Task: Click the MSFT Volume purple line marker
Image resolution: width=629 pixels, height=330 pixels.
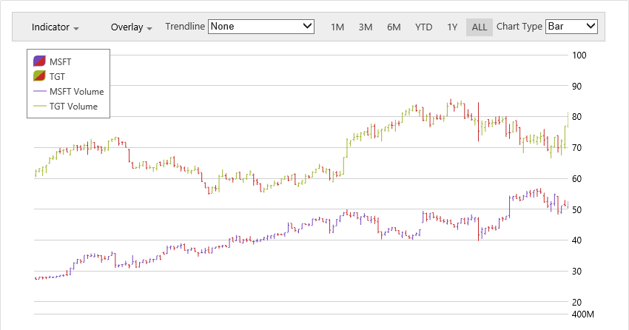Action: (x=40, y=92)
